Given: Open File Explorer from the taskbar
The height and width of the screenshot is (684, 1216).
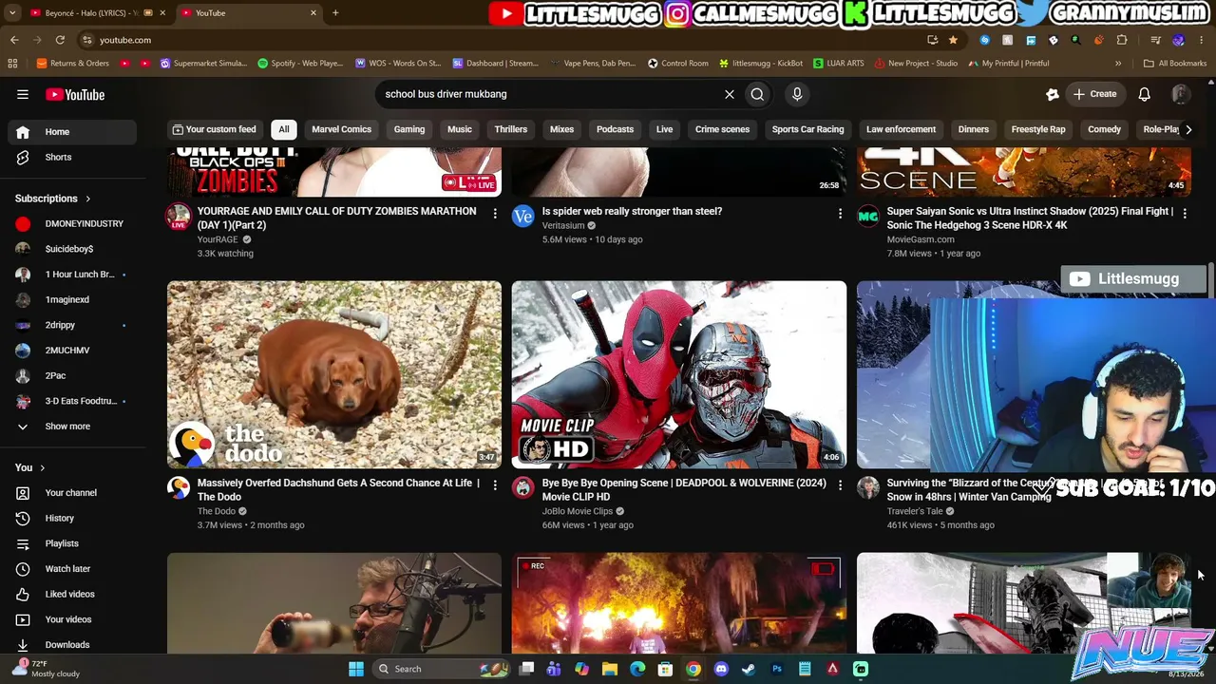Looking at the screenshot, I should [x=610, y=669].
